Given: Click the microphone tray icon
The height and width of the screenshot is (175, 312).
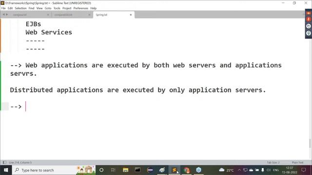Looking at the screenshot, I should click(x=263, y=170).
